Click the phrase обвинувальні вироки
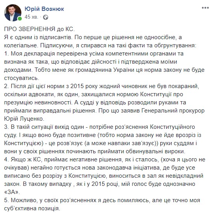Image resolution: width=210 pixels, height=213 pixels. click(x=156, y=151)
